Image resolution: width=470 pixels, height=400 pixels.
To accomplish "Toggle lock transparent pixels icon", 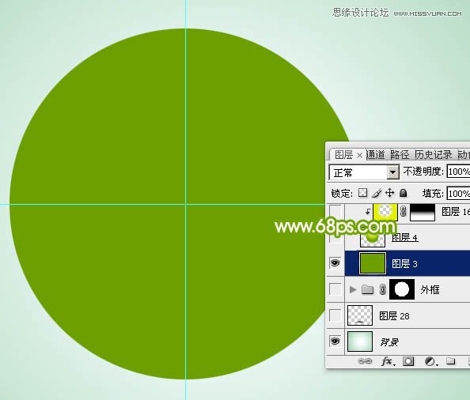I will pyautogui.click(x=362, y=193).
